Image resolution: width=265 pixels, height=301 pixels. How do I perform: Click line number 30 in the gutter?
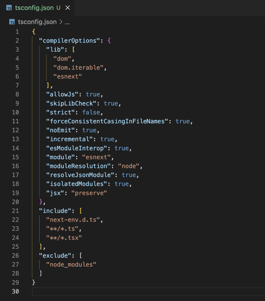[x=16, y=291]
